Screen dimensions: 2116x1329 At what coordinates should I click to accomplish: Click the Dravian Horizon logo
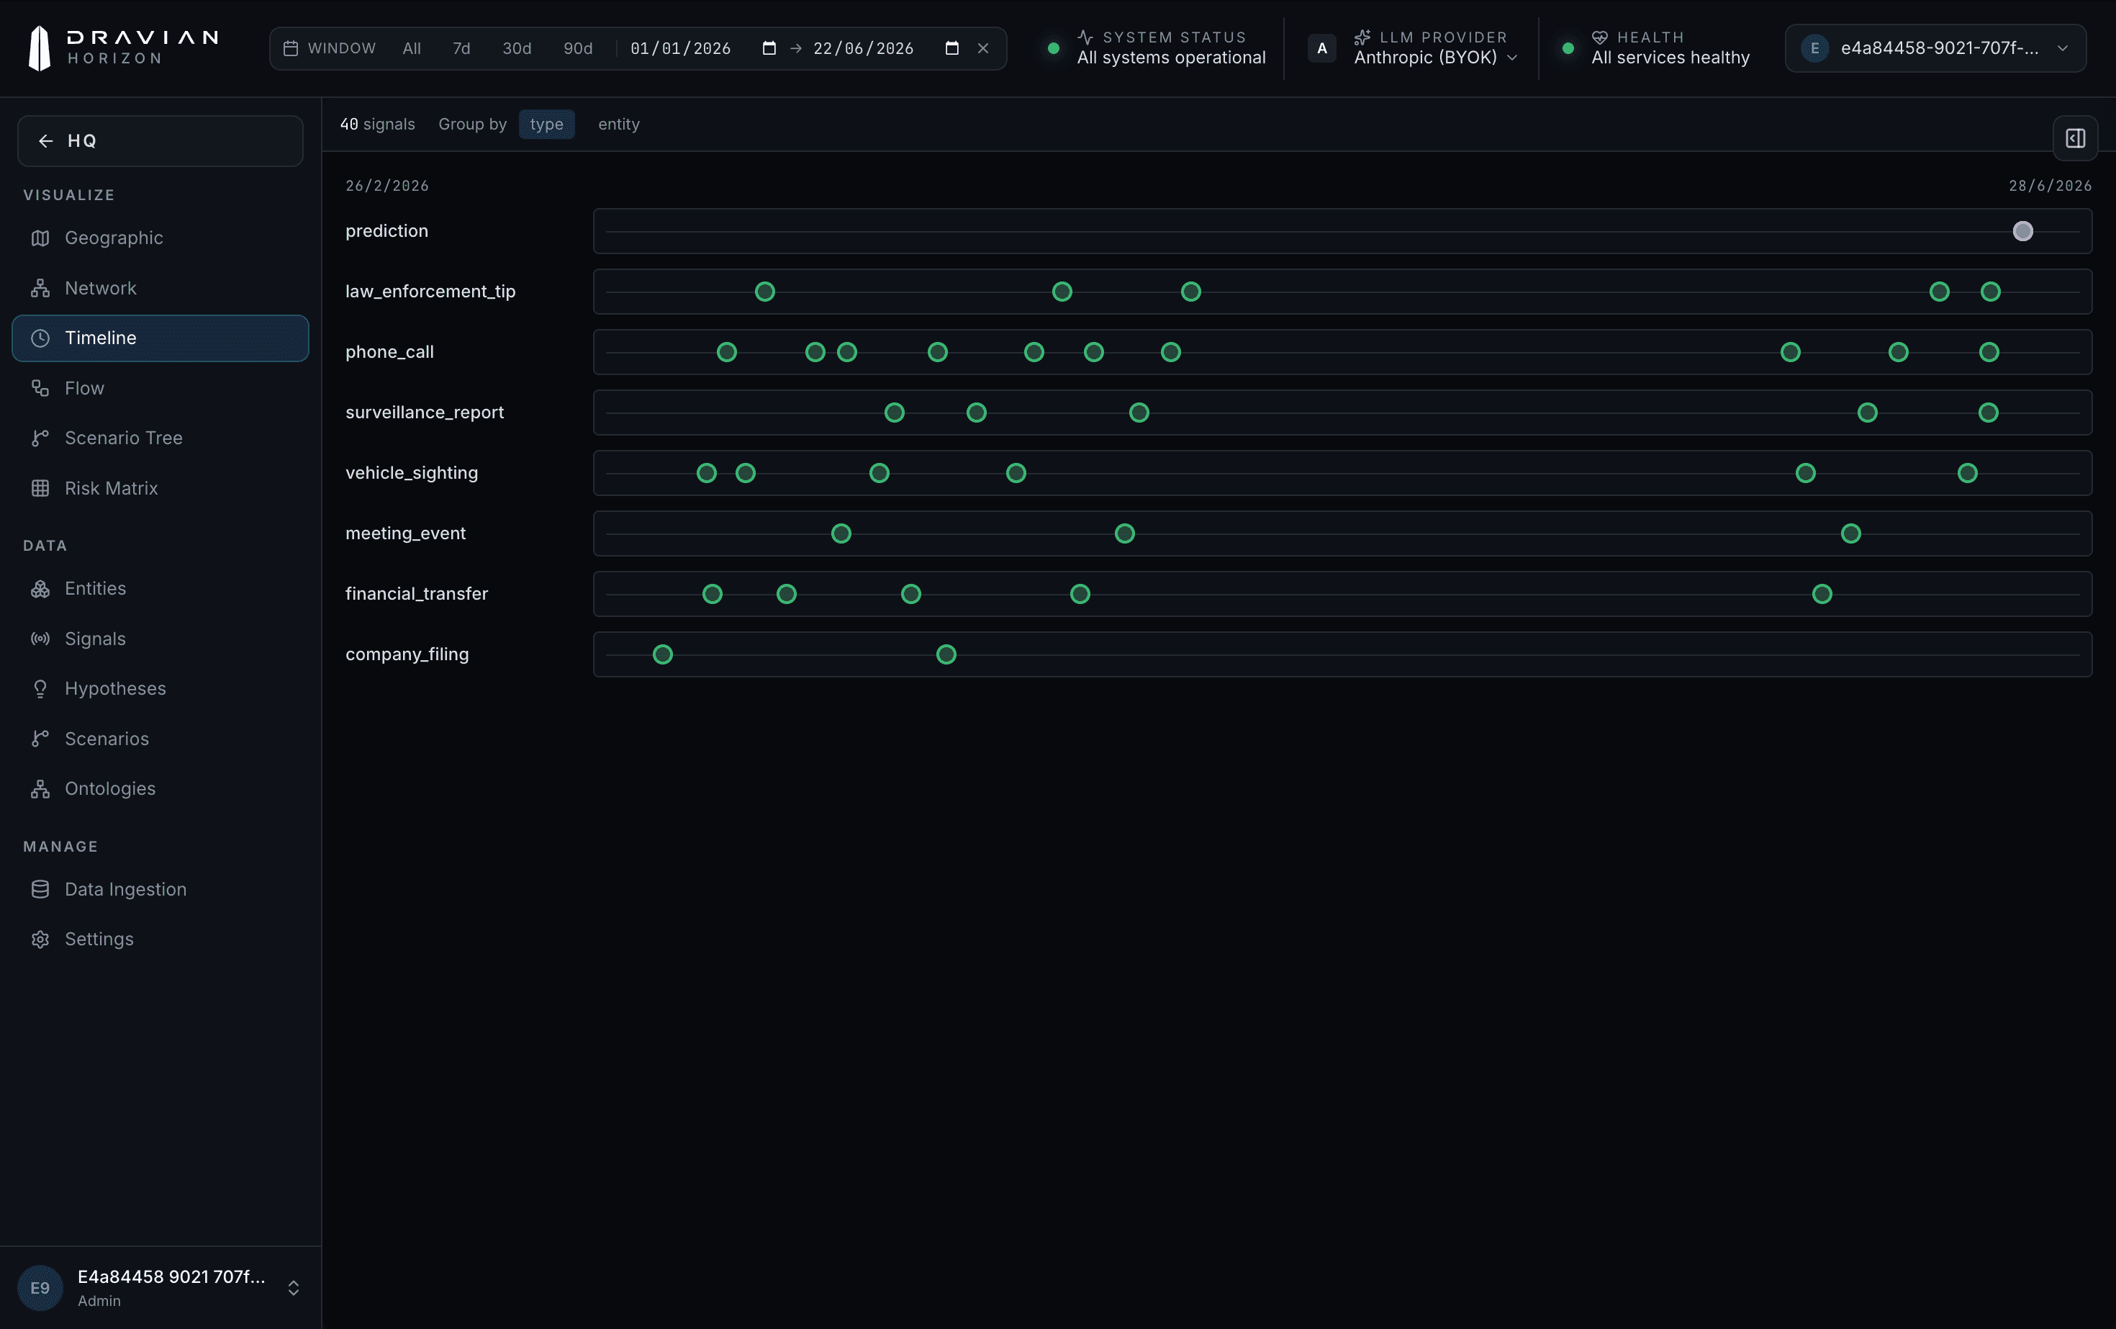click(x=123, y=48)
